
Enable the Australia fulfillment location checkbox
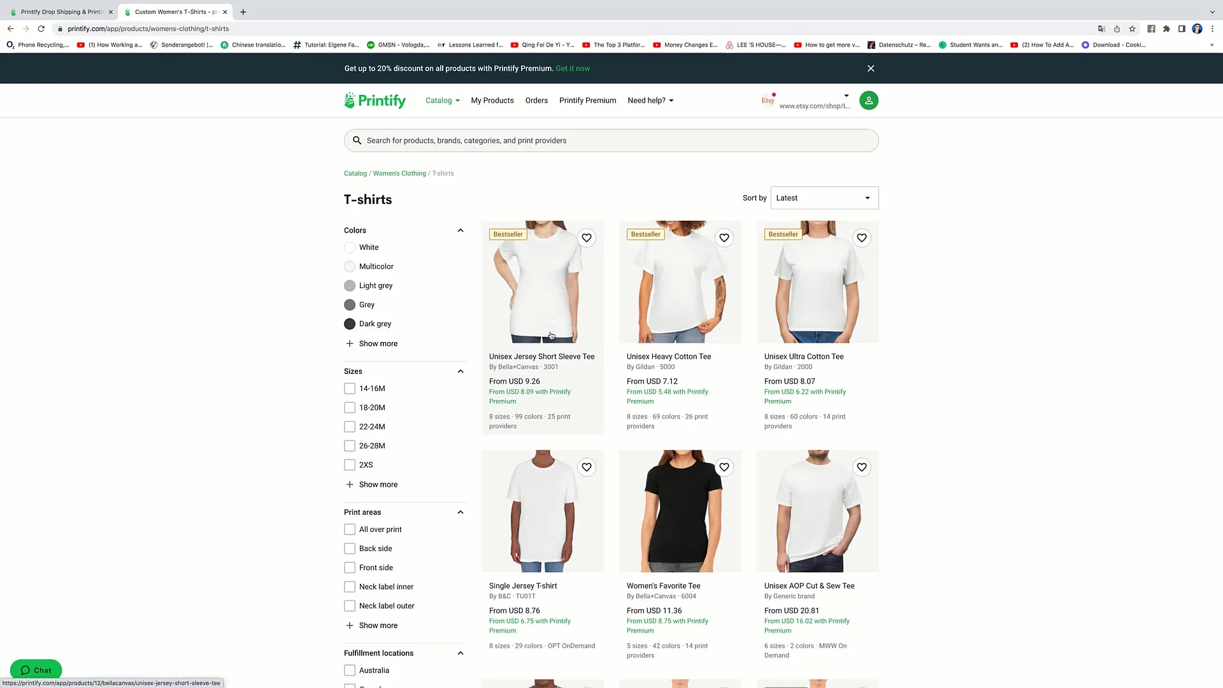pyautogui.click(x=350, y=670)
